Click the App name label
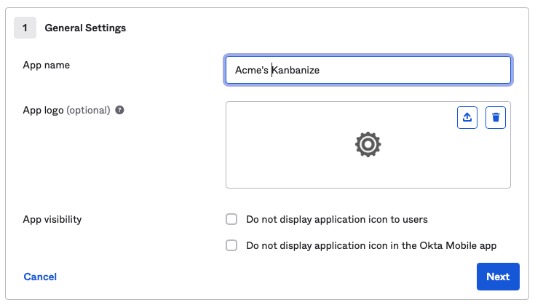Screen dimensions: 535x305 point(46,65)
